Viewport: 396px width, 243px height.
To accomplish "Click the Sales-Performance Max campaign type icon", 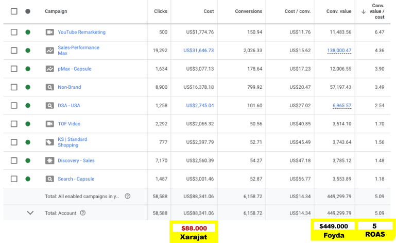I will pos(49,51).
